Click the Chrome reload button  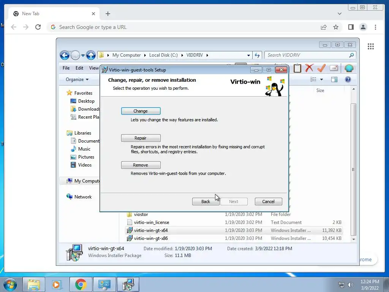38,27
